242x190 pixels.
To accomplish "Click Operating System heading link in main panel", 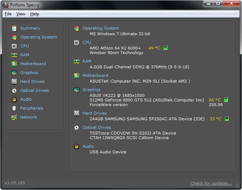I will tap(101, 28).
